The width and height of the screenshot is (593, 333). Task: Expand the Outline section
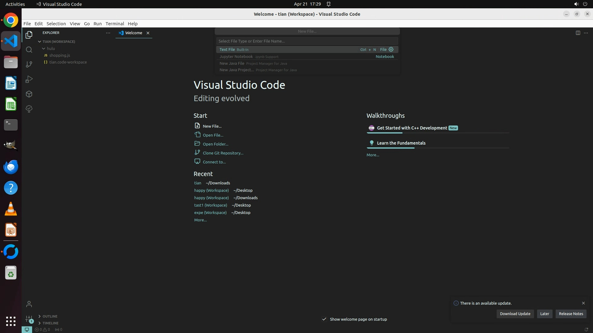click(x=50, y=316)
